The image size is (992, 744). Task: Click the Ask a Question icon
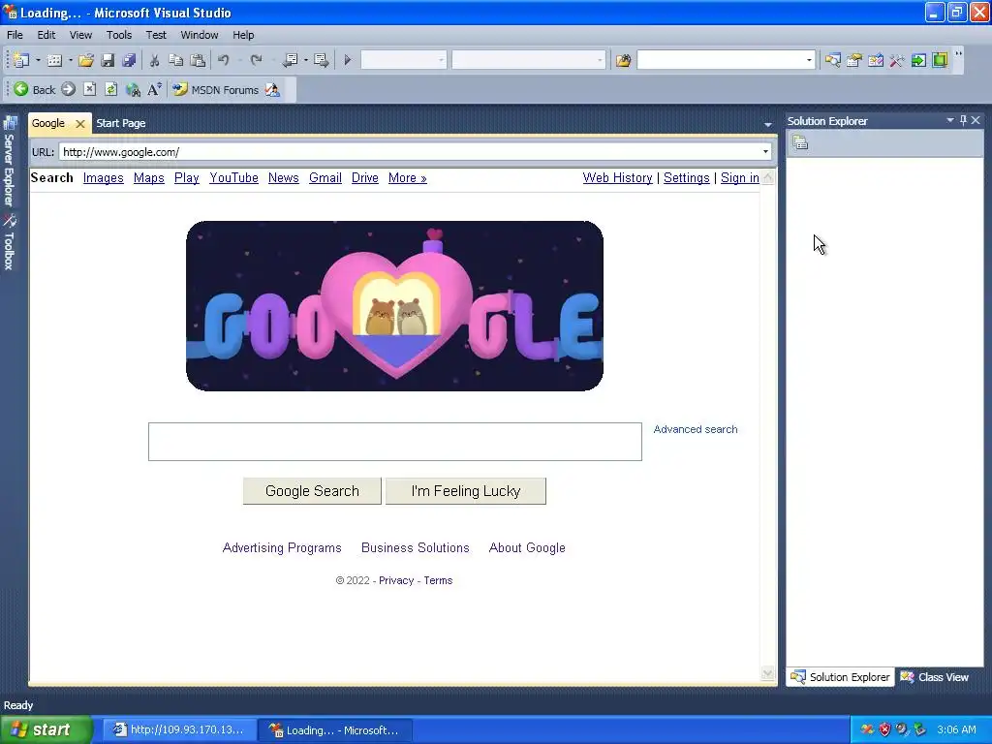[272, 89]
